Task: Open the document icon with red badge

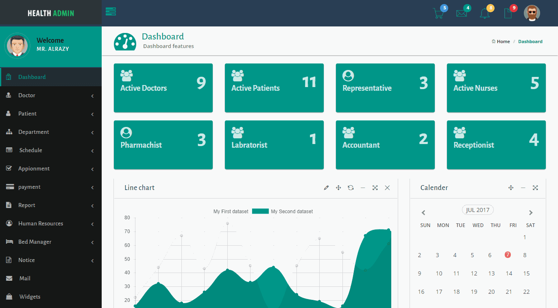Action: pyautogui.click(x=508, y=13)
